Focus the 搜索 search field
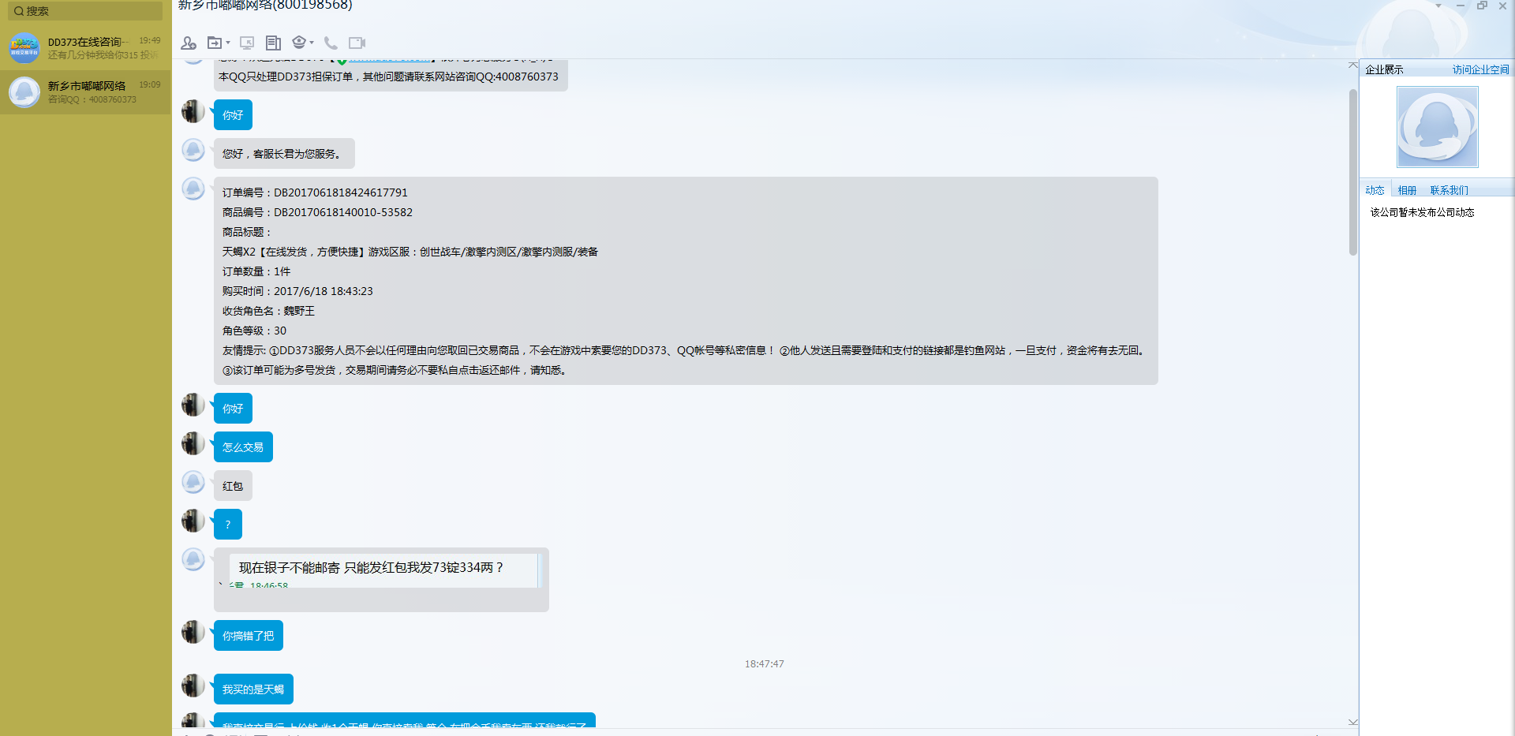1515x736 pixels. point(85,11)
